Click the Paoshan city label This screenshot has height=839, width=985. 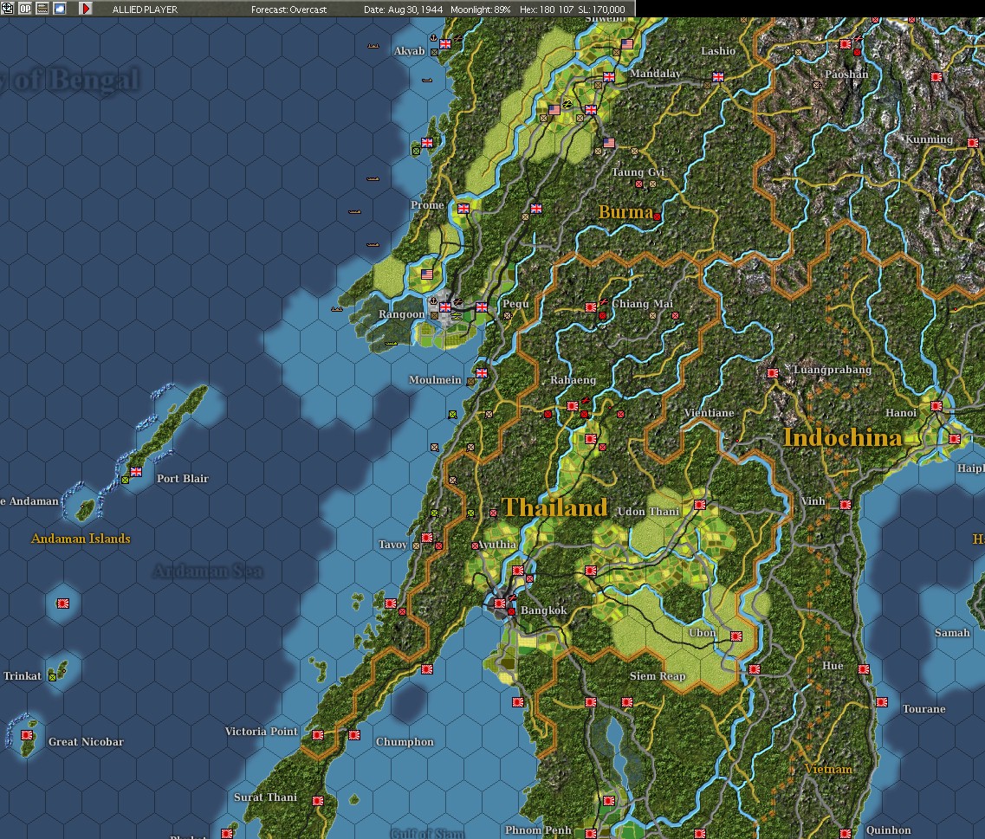pos(846,74)
